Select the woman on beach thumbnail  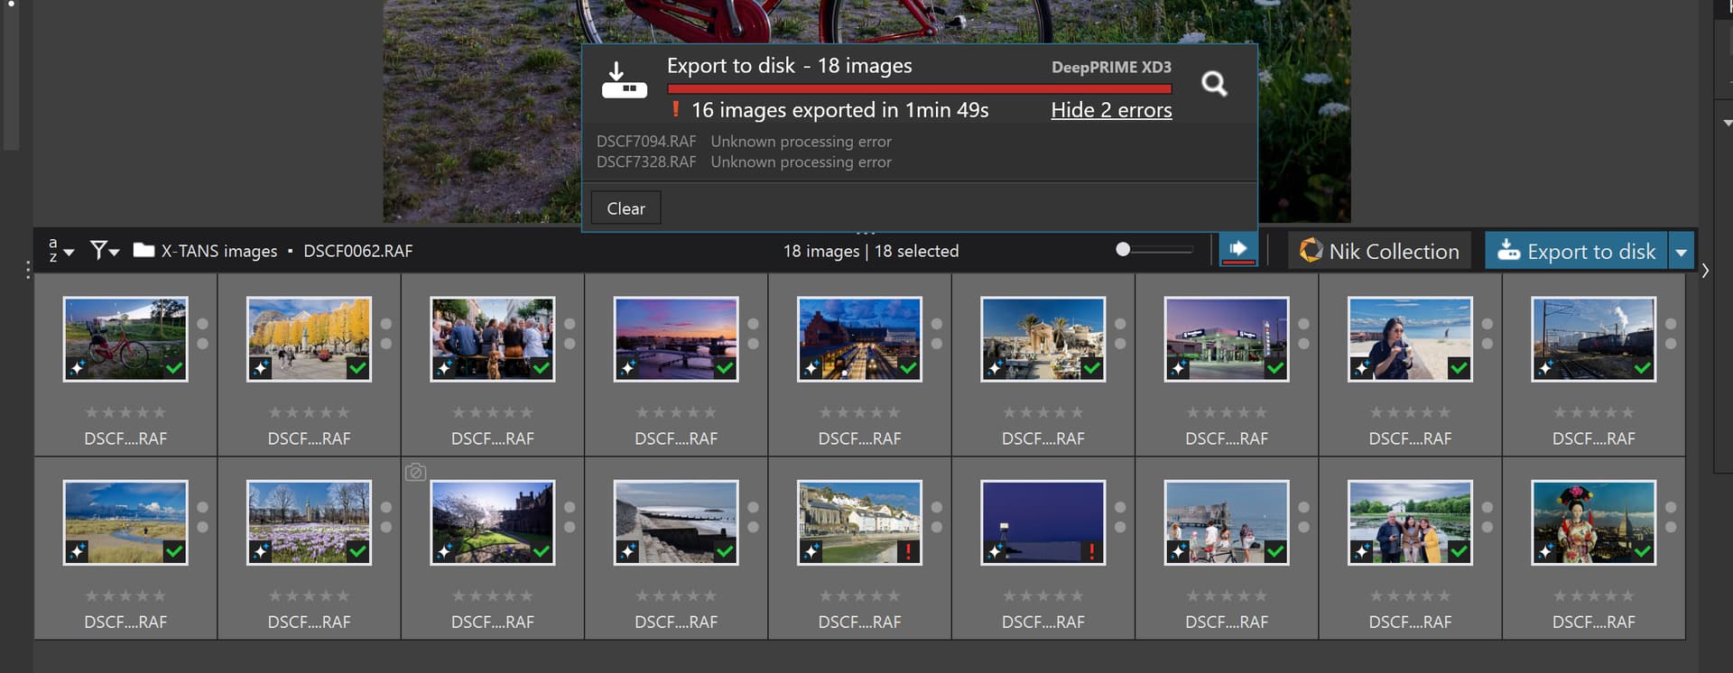(1410, 339)
